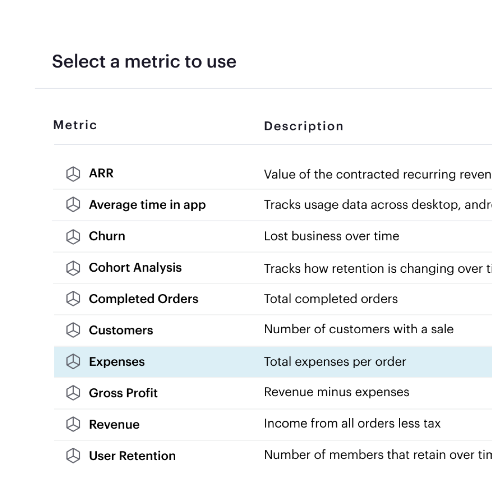
Task: Click the cube icon beside Gross Profit
Action: [x=73, y=393]
